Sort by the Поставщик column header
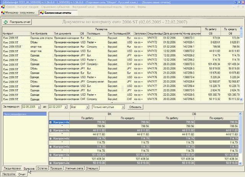Image resolution: width=245 pixels, height=177 pixels. 97,33
